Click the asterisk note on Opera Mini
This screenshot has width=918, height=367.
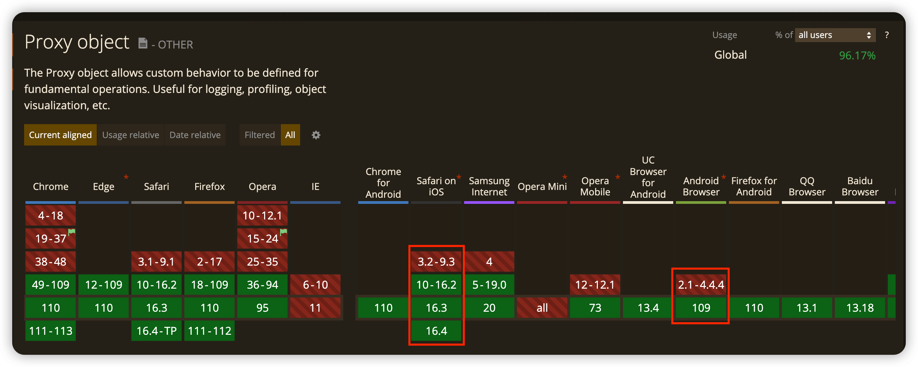click(565, 177)
